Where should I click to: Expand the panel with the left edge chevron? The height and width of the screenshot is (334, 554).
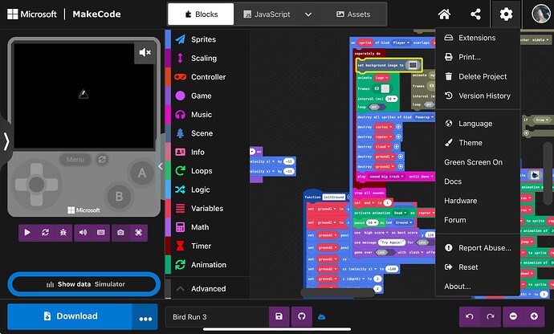coord(6,142)
